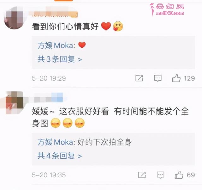Select the comment starting with 媛媛~ 这衣服好好看

click(110, 117)
